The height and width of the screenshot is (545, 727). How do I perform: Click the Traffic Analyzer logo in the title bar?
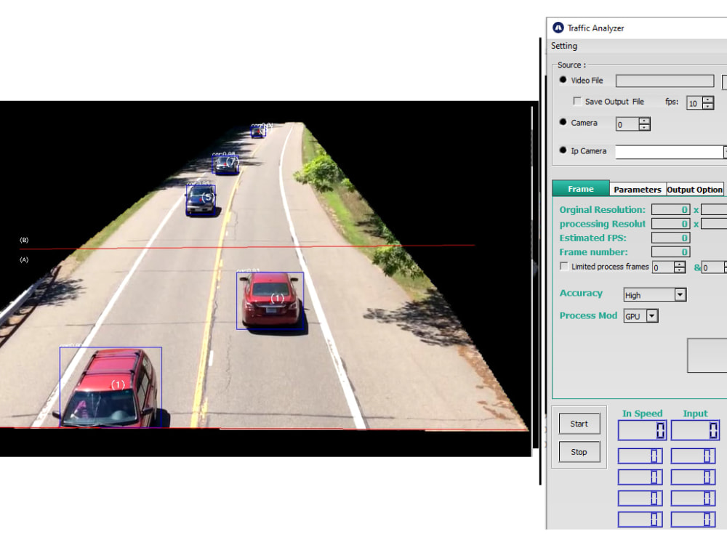point(558,28)
